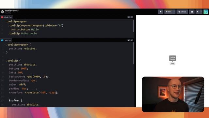The height and width of the screenshot is (118, 209).
Task: Click the pencil icon to edit pen title
Action: (18, 10)
